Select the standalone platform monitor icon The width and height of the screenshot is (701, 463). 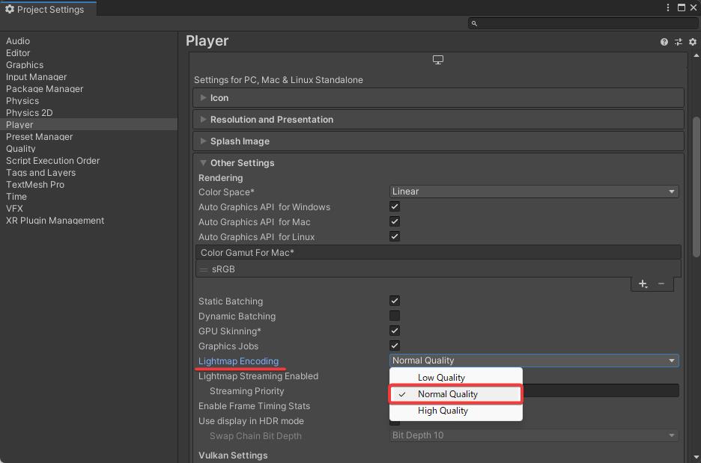point(438,60)
